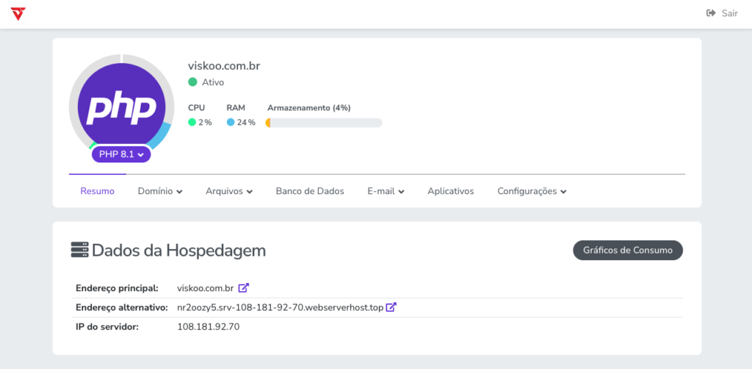The image size is (752, 369).
Task: Click the blue RAM usage indicator dot
Action: pos(231,122)
